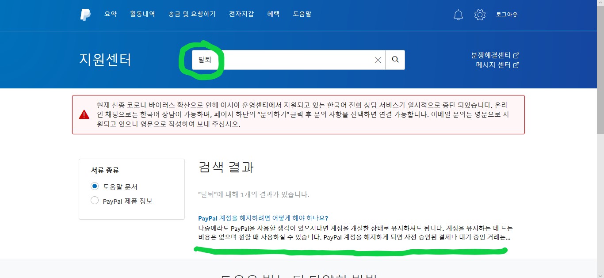Click the 지원센터 heading
The width and height of the screenshot is (604, 278).
105,59
